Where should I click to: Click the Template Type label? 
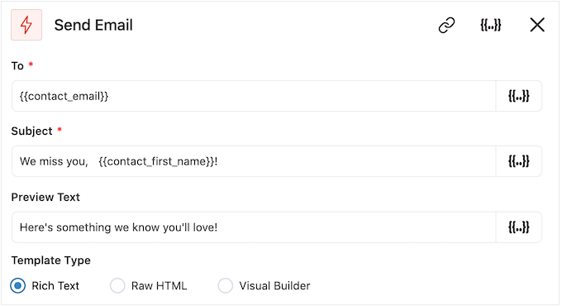click(51, 261)
